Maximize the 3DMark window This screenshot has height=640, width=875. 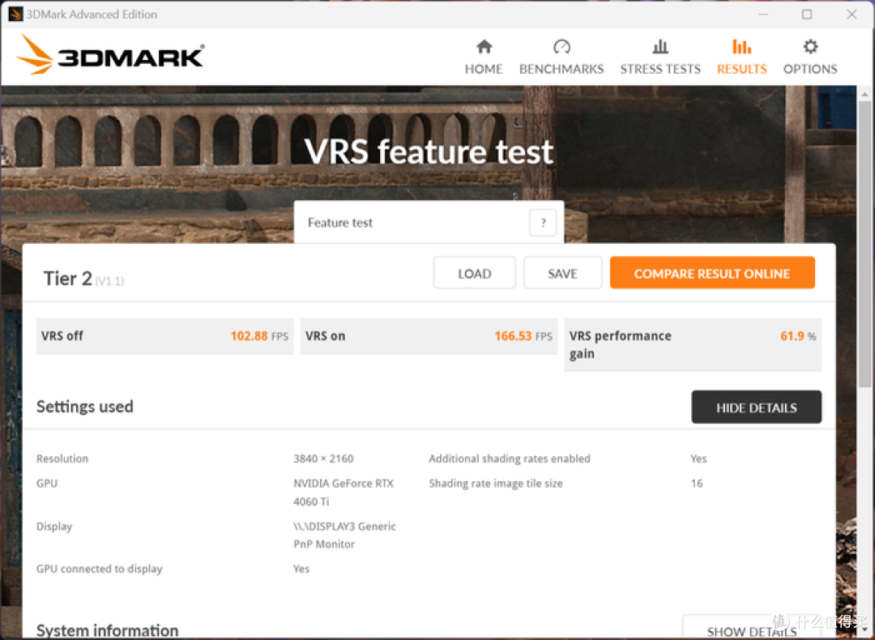coord(807,14)
